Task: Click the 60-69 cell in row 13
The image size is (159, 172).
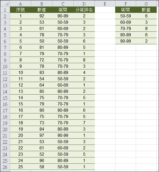Action: [x=63, y=85]
